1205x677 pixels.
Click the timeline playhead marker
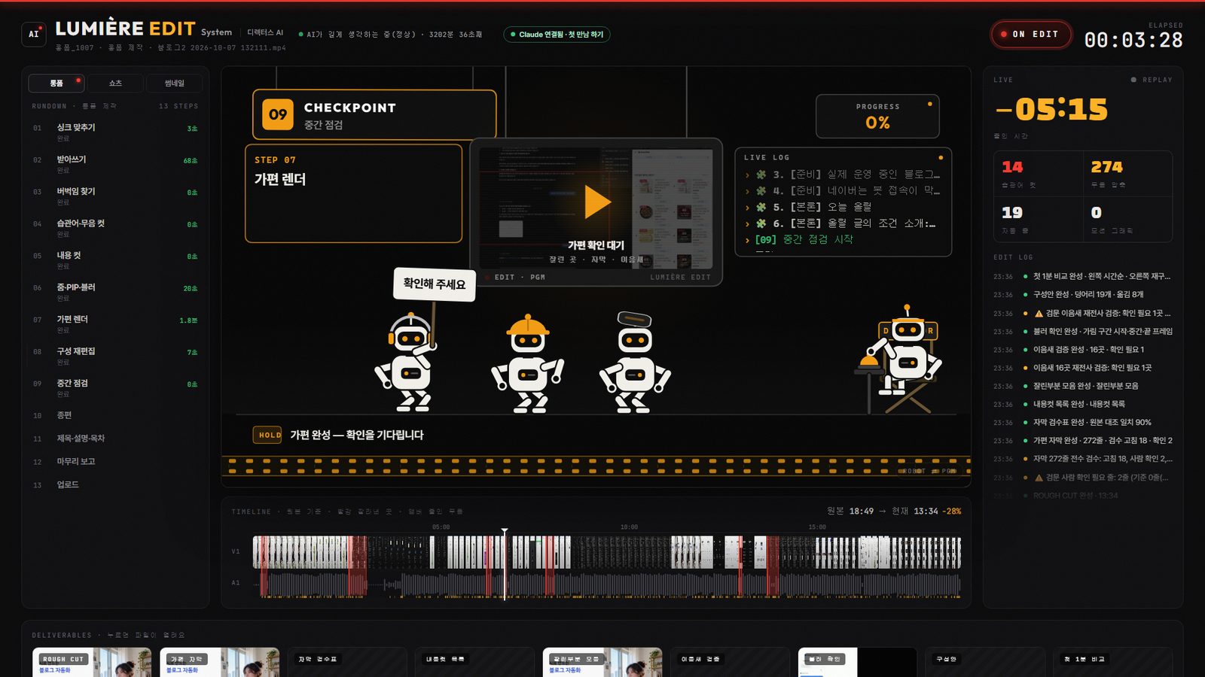[505, 533]
